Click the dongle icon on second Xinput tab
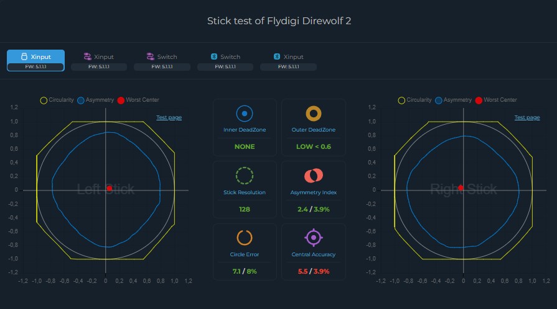 (x=87, y=56)
